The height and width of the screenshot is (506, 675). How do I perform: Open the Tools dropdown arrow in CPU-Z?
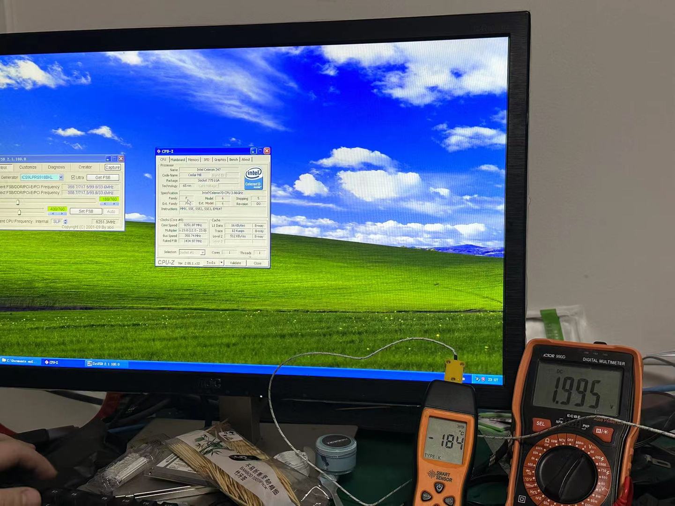222,263
